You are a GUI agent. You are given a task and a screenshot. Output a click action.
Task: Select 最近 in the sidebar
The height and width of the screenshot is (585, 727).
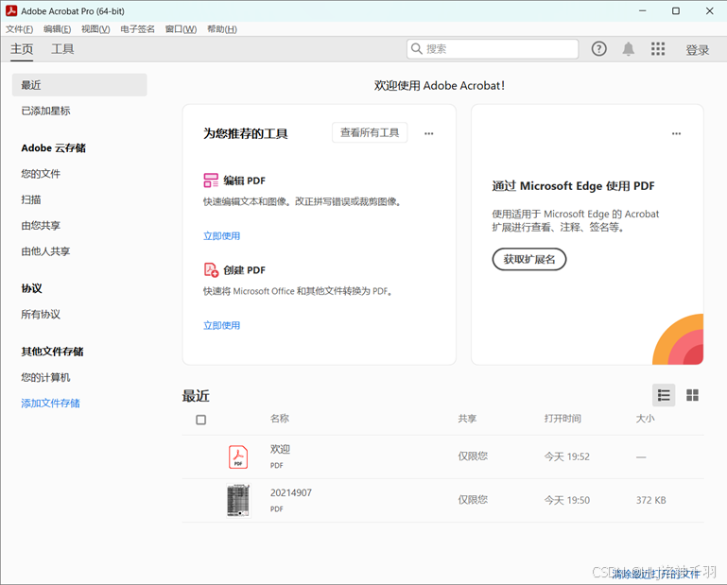79,85
